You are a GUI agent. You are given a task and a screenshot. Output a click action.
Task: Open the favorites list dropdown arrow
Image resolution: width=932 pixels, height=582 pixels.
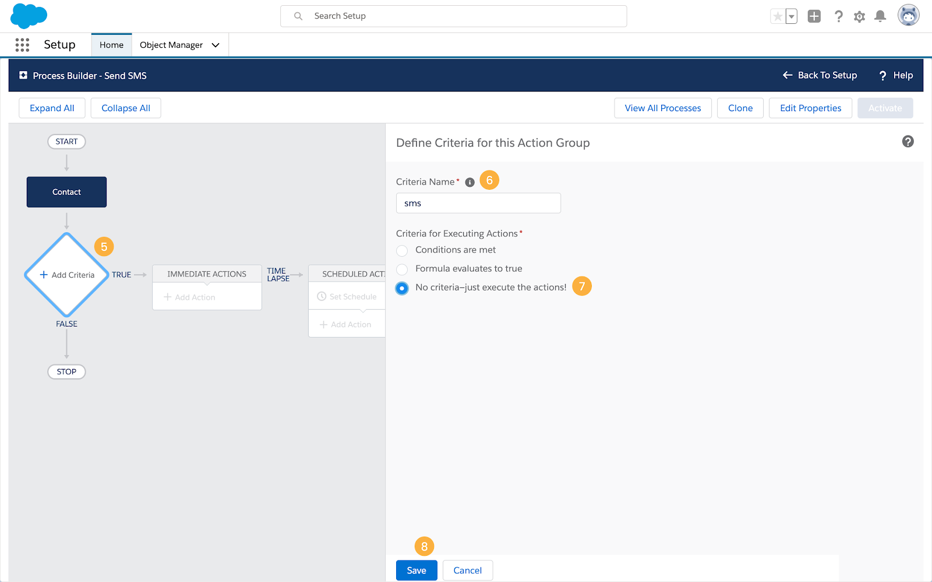pyautogui.click(x=791, y=16)
